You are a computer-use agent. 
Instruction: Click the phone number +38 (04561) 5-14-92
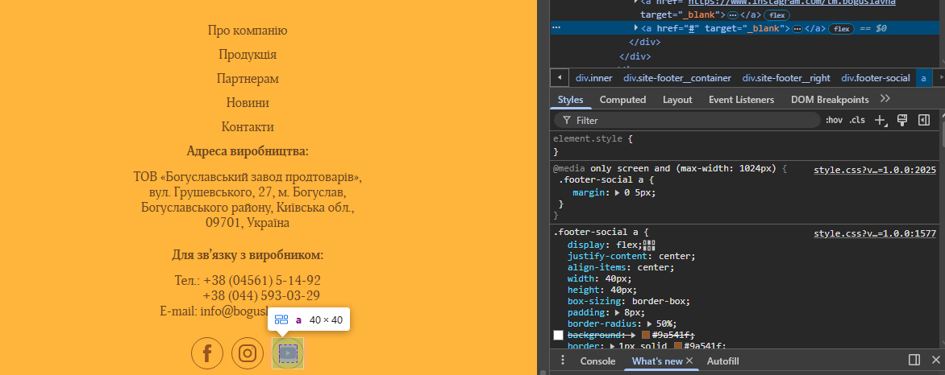pos(261,281)
